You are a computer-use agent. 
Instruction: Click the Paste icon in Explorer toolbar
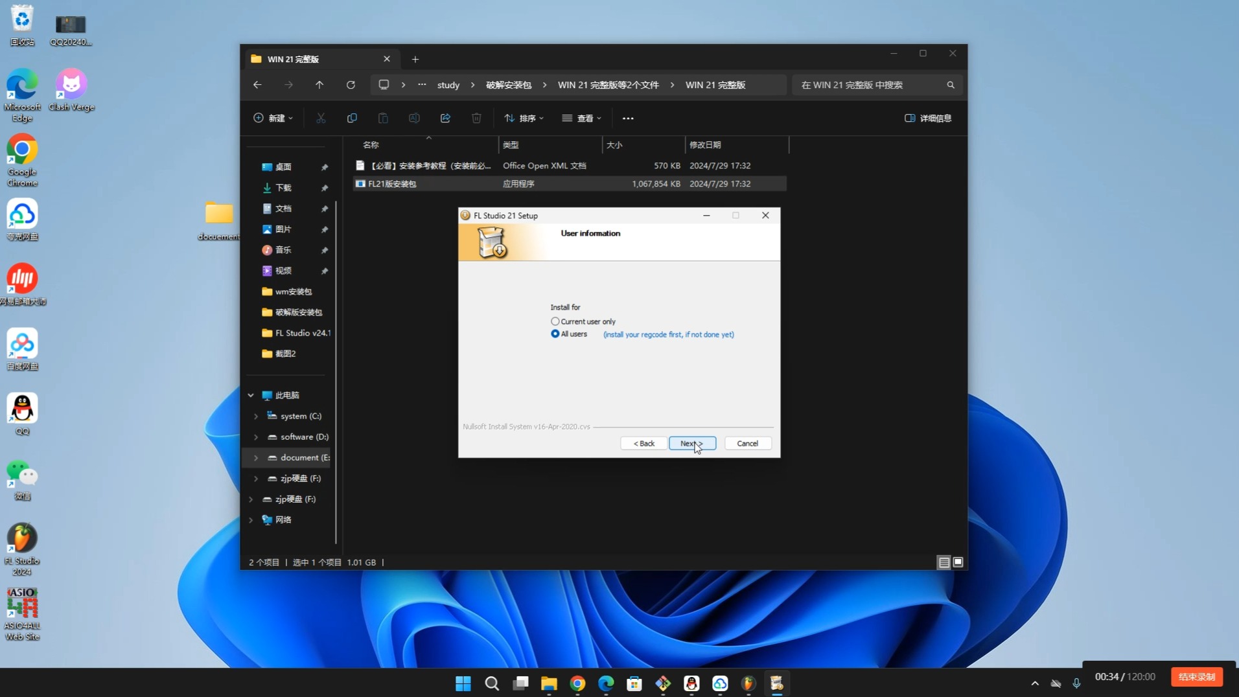(383, 118)
